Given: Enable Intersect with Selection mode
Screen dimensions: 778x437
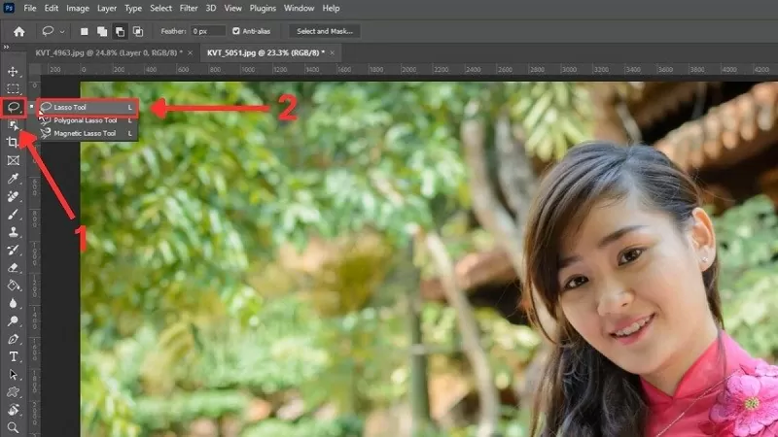Looking at the screenshot, I should (x=137, y=31).
